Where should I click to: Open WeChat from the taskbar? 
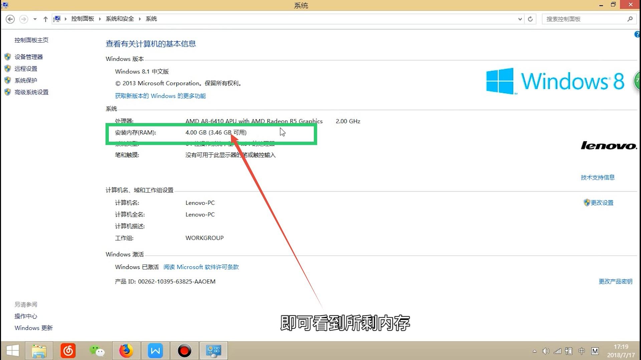[97, 351]
